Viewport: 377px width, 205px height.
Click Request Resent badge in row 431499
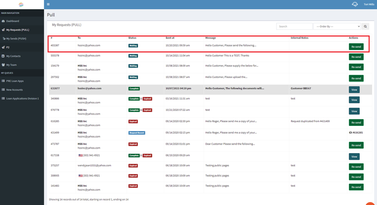point(137,133)
